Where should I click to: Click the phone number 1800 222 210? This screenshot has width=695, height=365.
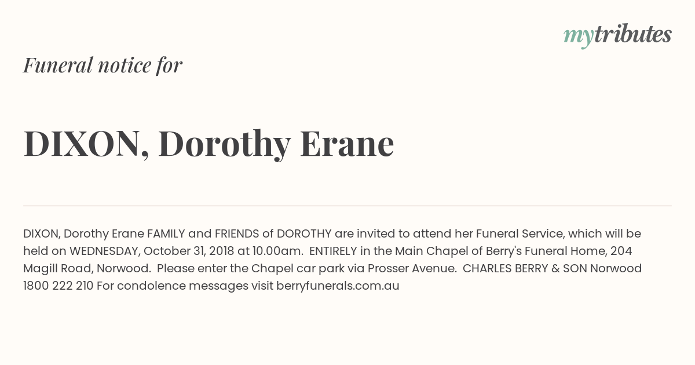click(58, 286)
